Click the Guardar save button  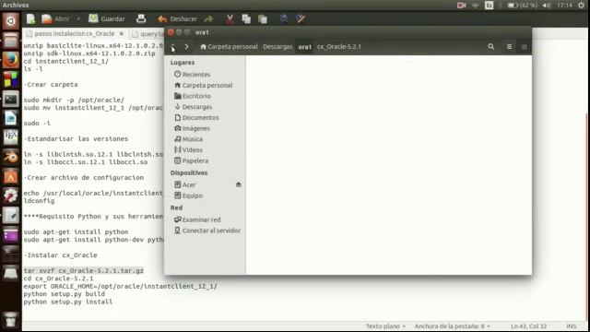[x=107, y=18]
